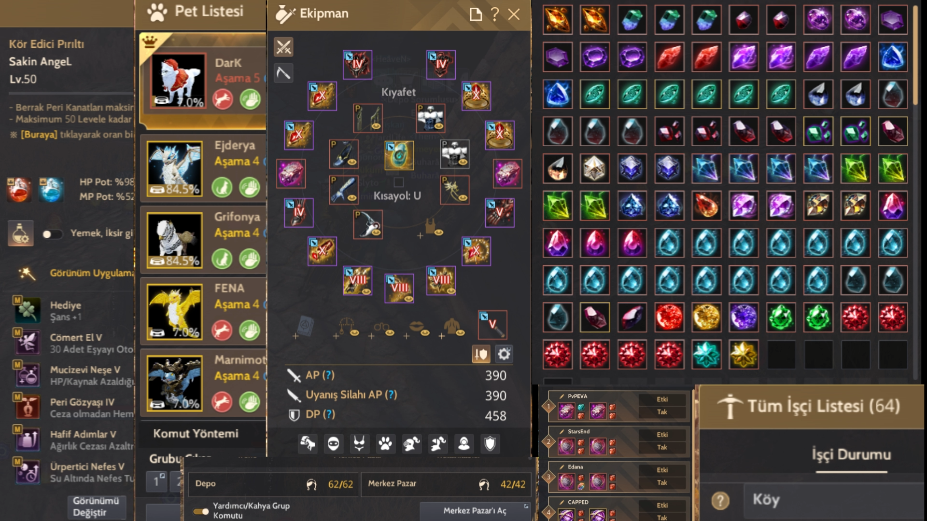Screen dimensions: 927x521
Task: Toggle Yardımcı/Kahya Grup Komutu switch
Action: click(x=201, y=511)
